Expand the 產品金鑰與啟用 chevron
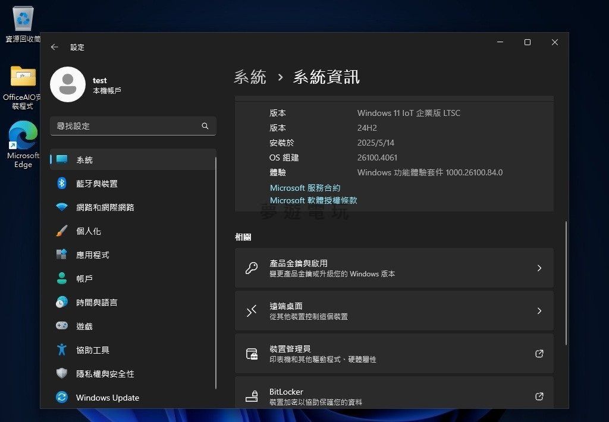This screenshot has width=609, height=422. (x=539, y=268)
